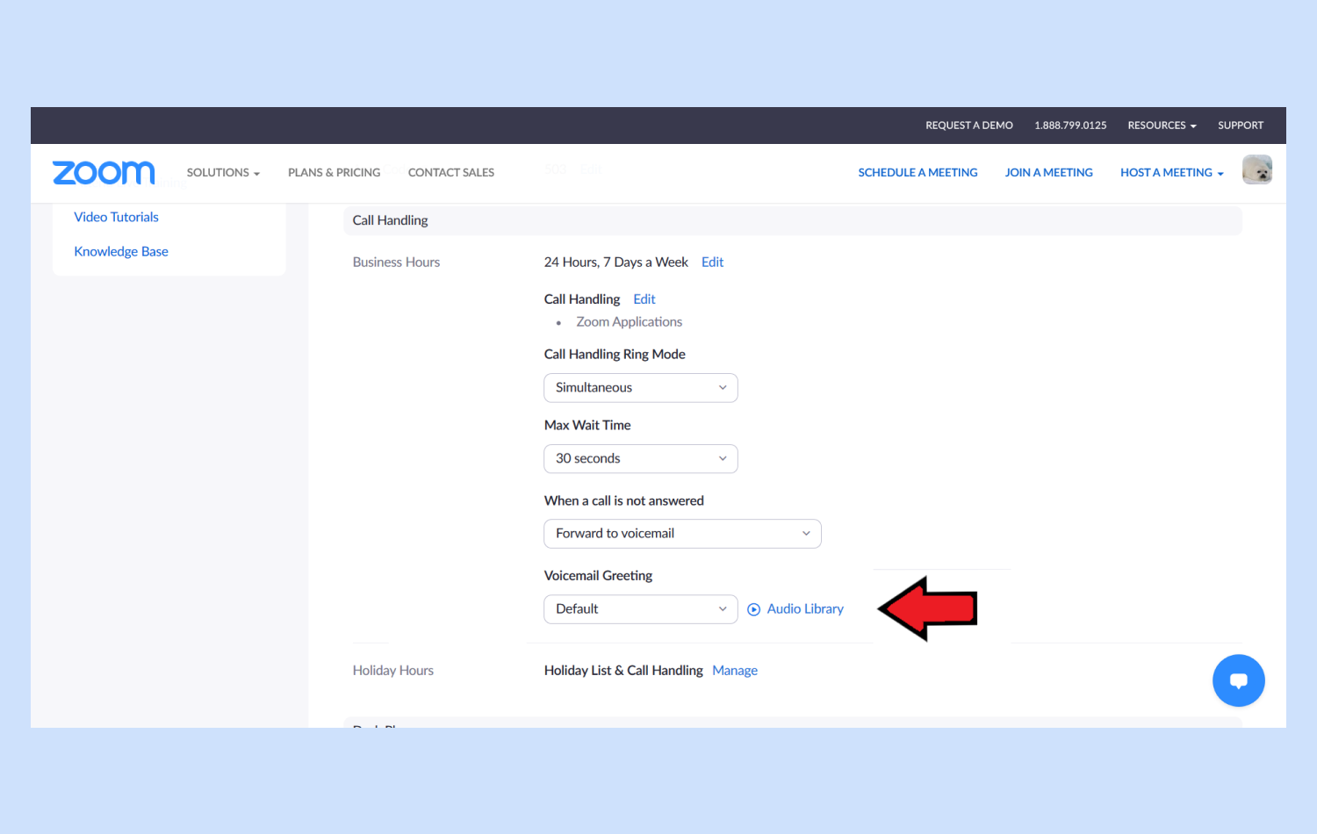Edit the Business Hours setting

click(712, 262)
